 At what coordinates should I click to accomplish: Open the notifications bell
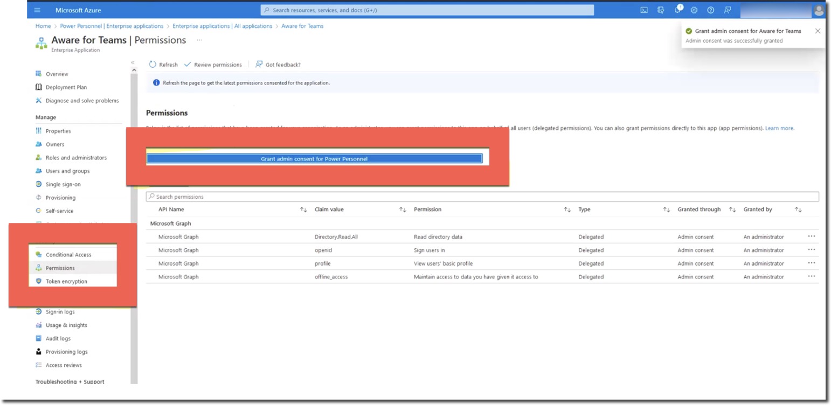(678, 10)
